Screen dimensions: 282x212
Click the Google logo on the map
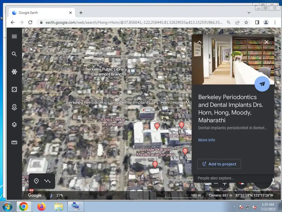pyautogui.click(x=35, y=195)
